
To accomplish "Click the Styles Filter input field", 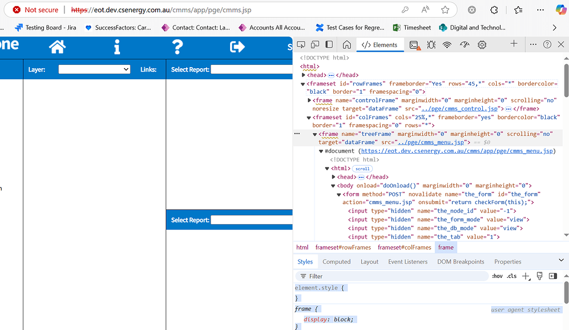I will coord(361,276).
